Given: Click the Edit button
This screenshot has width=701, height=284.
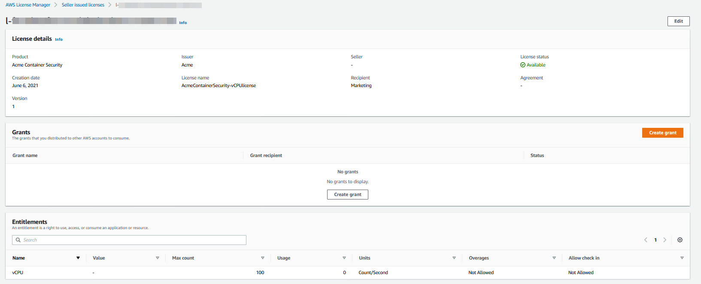Looking at the screenshot, I should (x=678, y=21).
